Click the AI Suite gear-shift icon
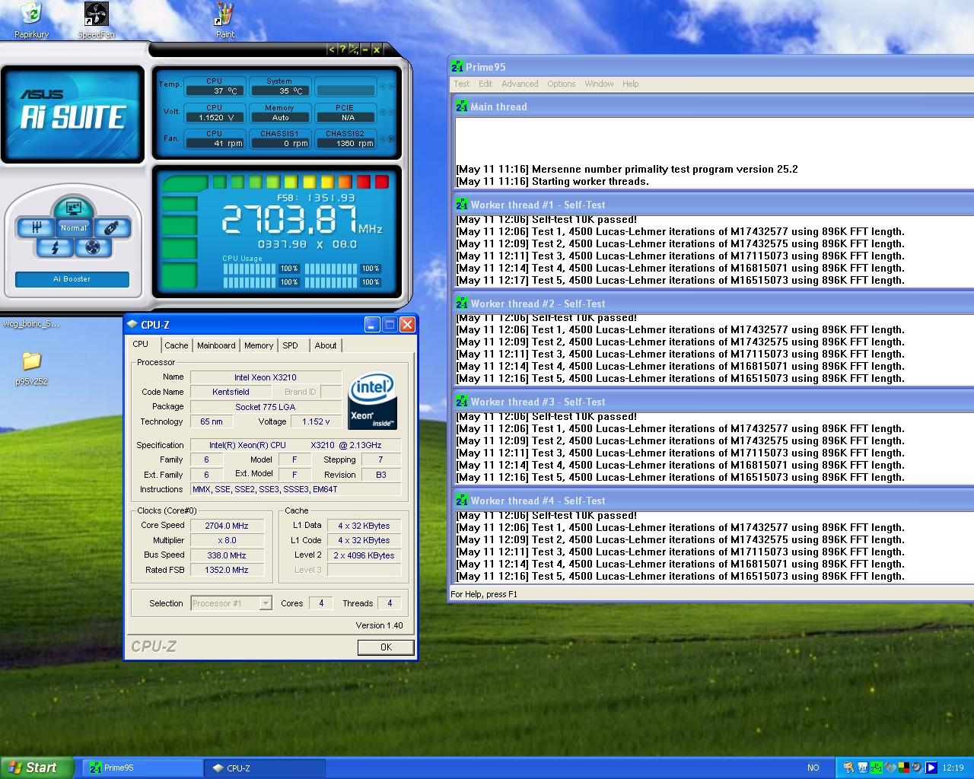The height and width of the screenshot is (779, 974). pyautogui.click(x=36, y=227)
